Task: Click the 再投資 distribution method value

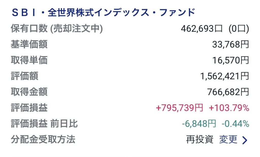Action: tap(200, 139)
